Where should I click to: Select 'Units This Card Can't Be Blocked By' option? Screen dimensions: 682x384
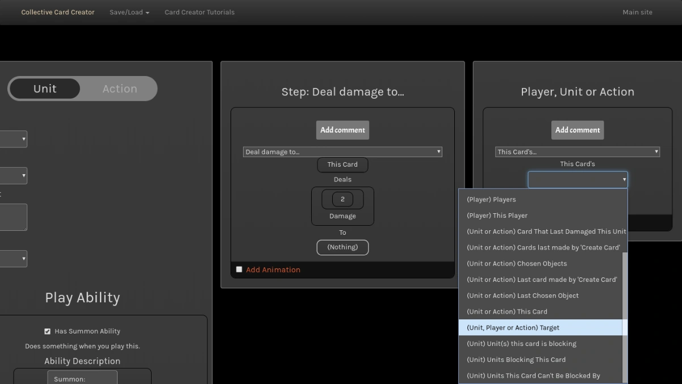(x=541, y=375)
